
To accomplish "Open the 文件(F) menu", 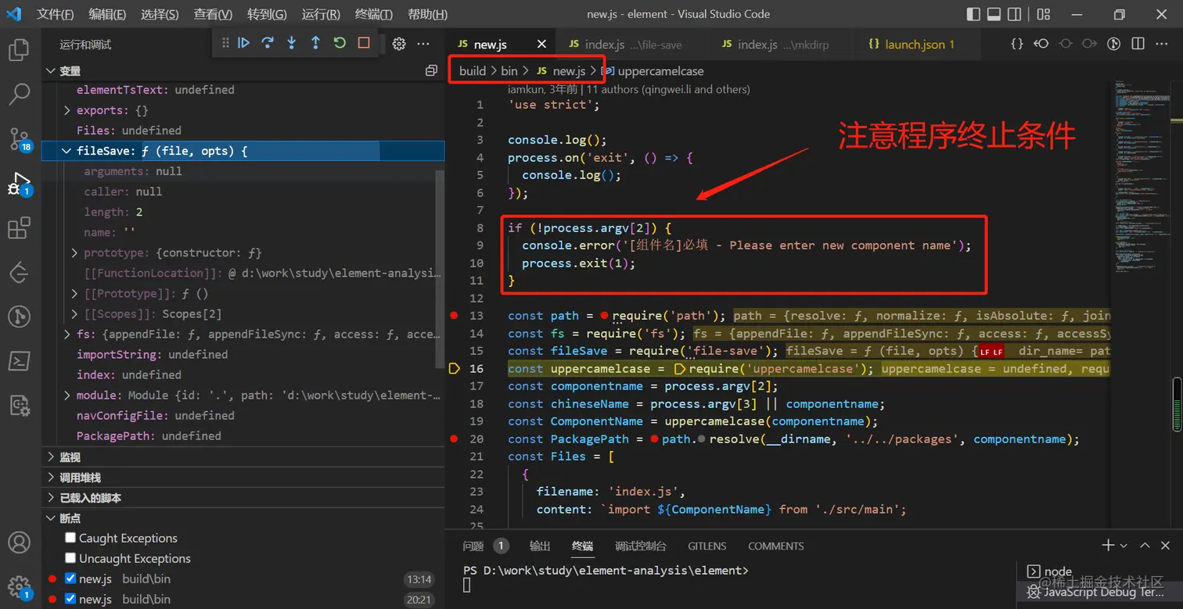I will [x=56, y=14].
